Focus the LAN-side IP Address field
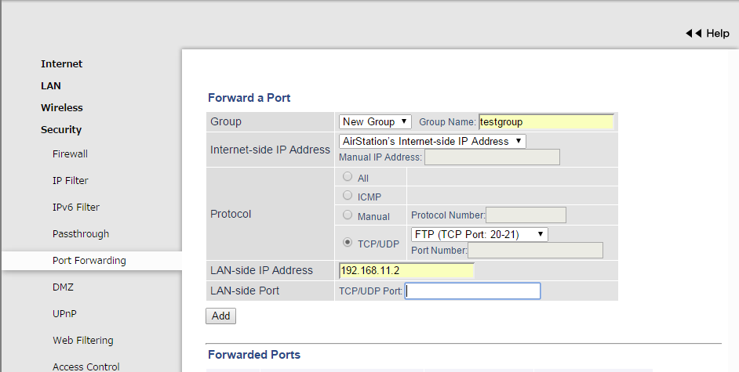Viewport: 739px width, 372px height. click(406, 270)
